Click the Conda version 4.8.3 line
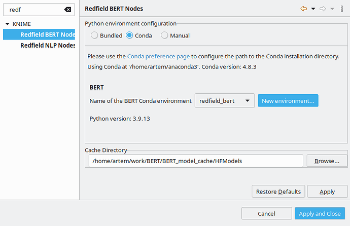The image size is (350, 226). pyautogui.click(x=171, y=67)
